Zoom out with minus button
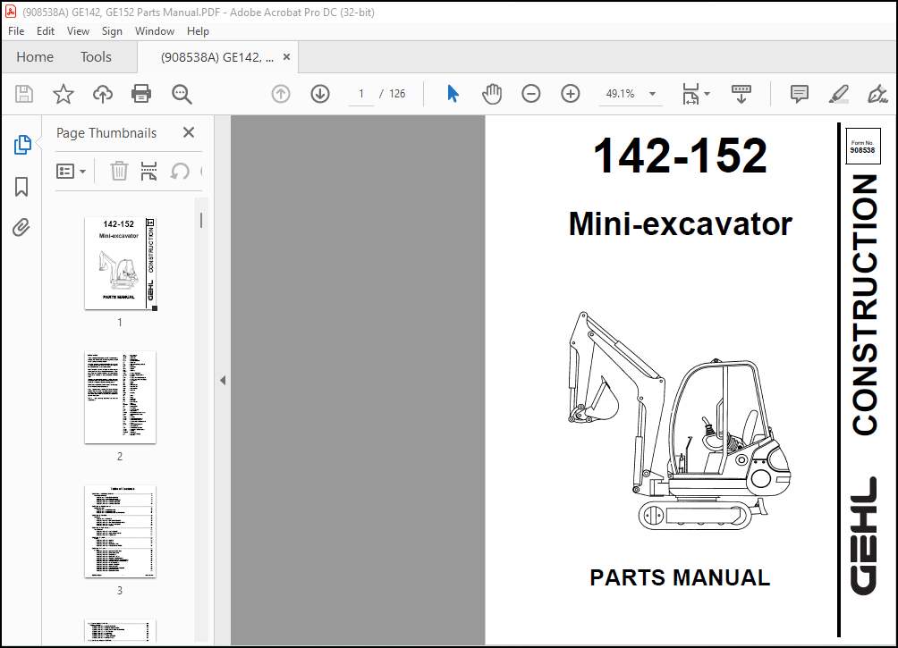898x648 pixels. click(x=531, y=94)
